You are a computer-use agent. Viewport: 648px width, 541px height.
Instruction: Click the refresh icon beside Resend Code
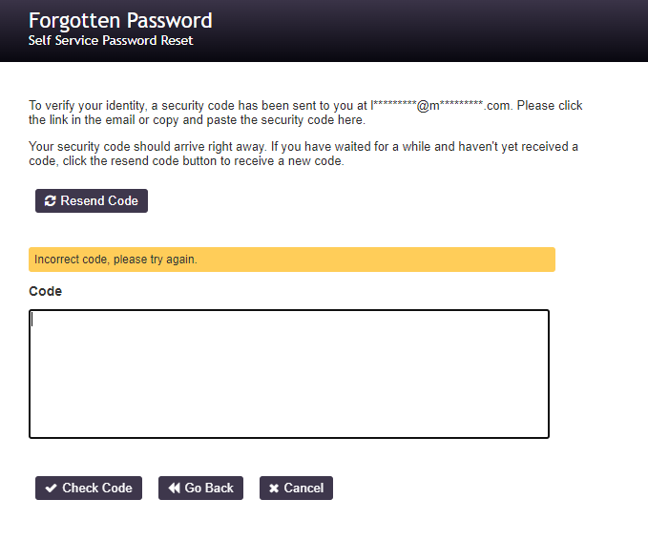click(51, 201)
